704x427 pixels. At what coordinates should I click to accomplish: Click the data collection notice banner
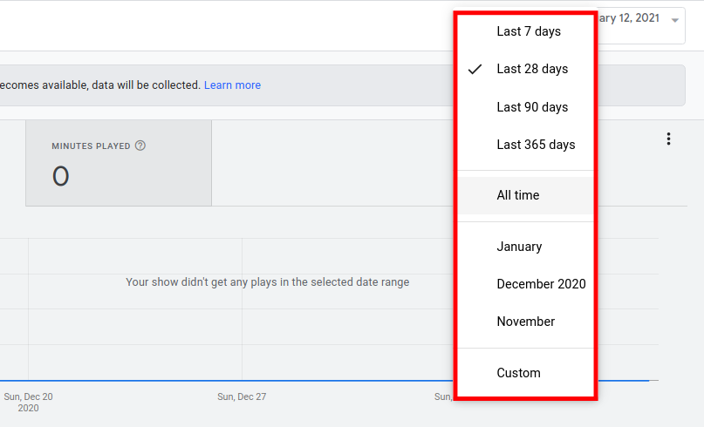(x=131, y=85)
